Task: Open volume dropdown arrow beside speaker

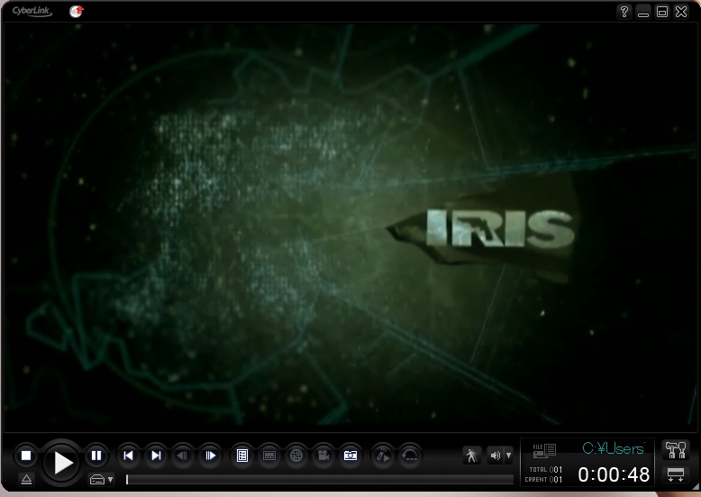Action: coord(509,456)
